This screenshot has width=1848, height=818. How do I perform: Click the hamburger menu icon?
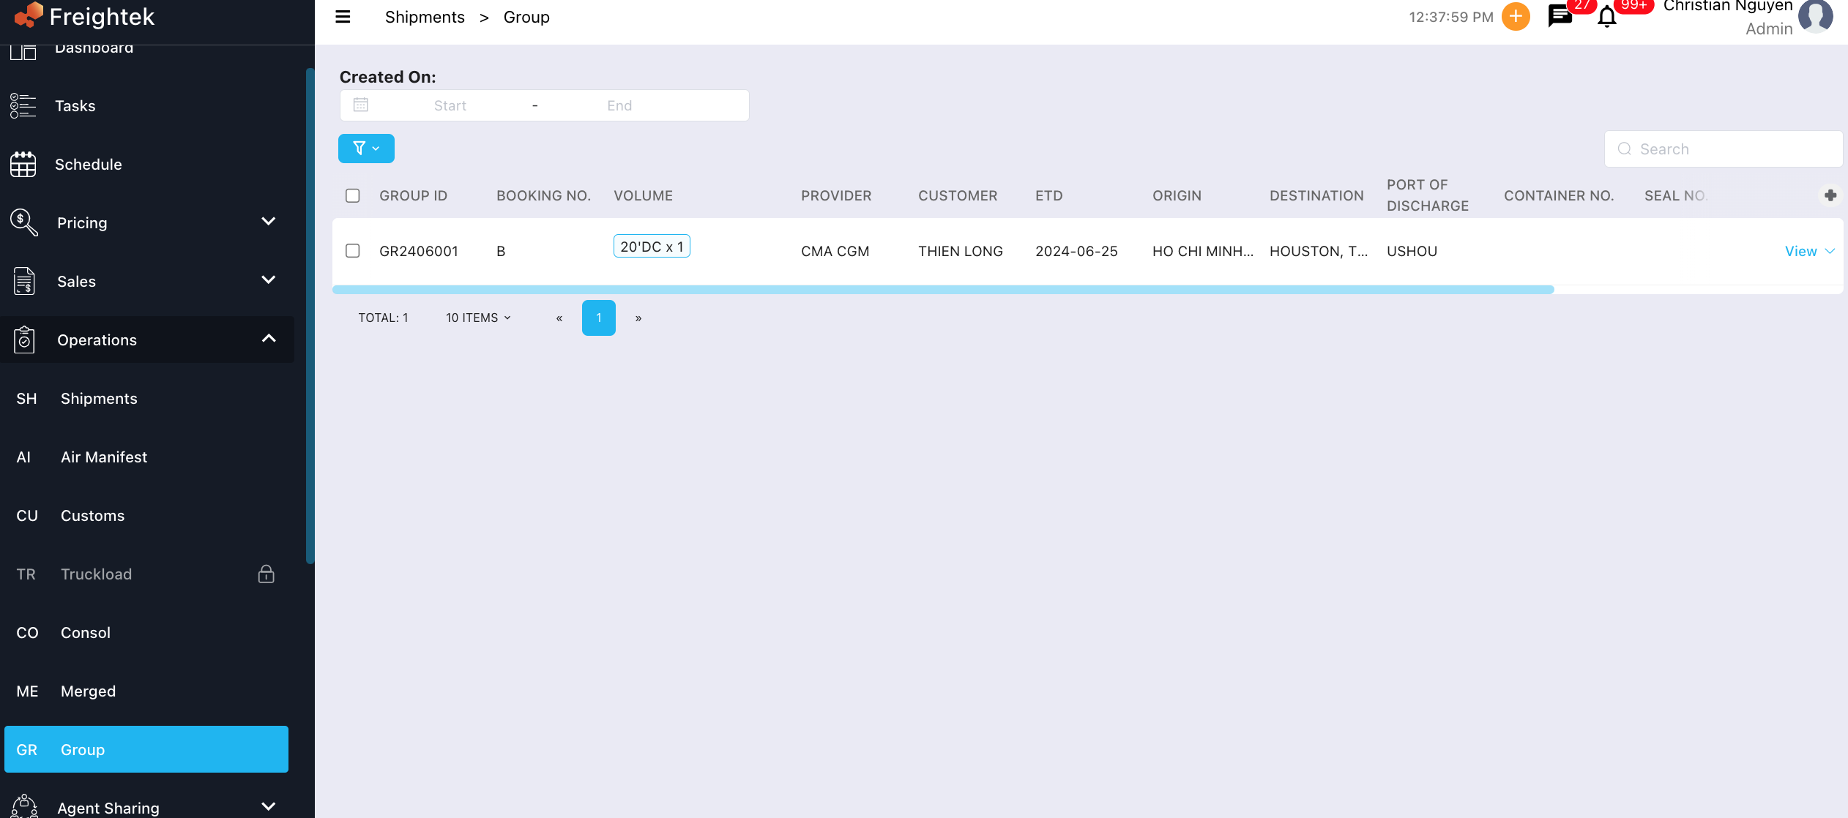tap(343, 17)
